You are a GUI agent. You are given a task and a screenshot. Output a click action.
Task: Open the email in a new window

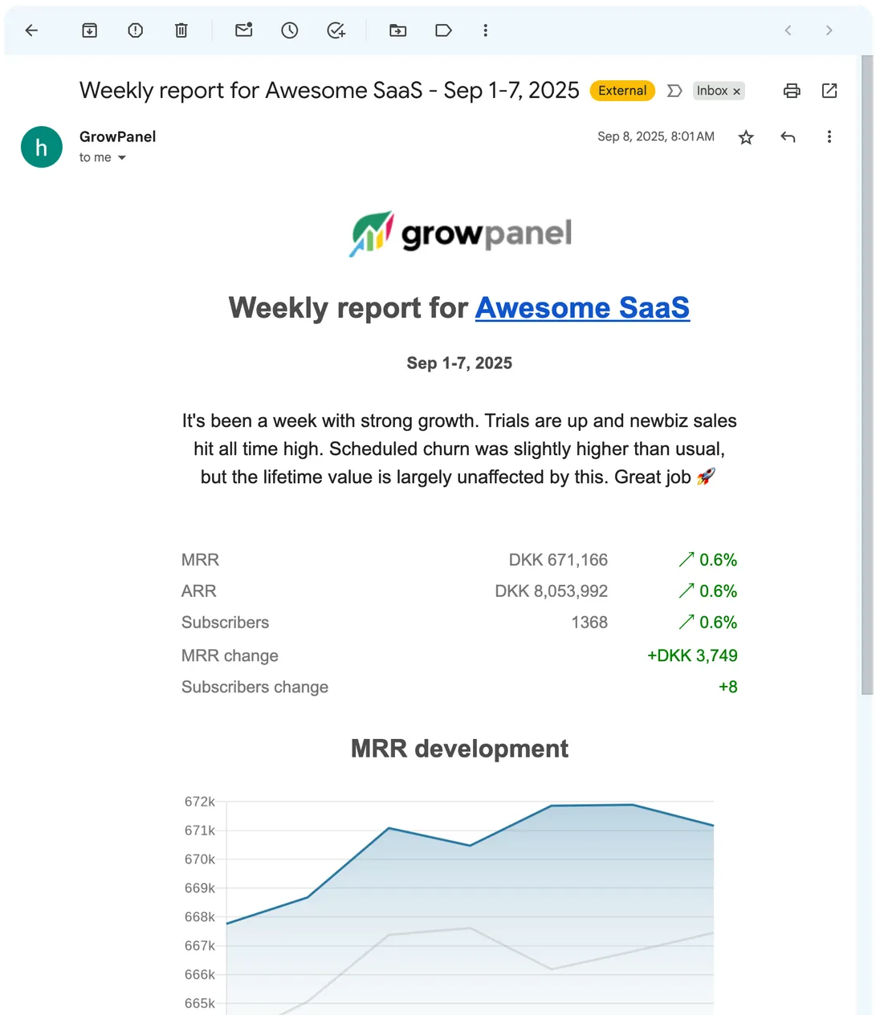(829, 91)
